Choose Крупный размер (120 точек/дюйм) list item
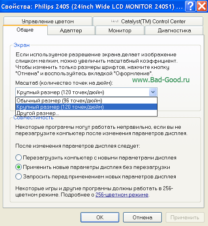The height and width of the screenshot is (226, 208). pyautogui.click(x=86, y=107)
